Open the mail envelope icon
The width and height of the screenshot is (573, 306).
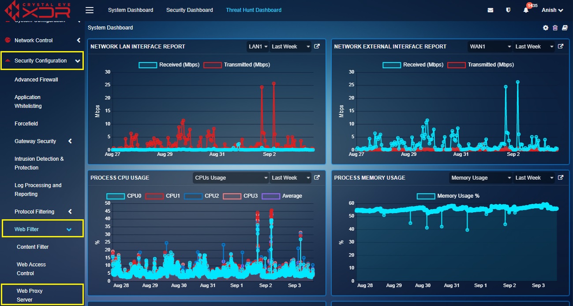click(x=491, y=10)
